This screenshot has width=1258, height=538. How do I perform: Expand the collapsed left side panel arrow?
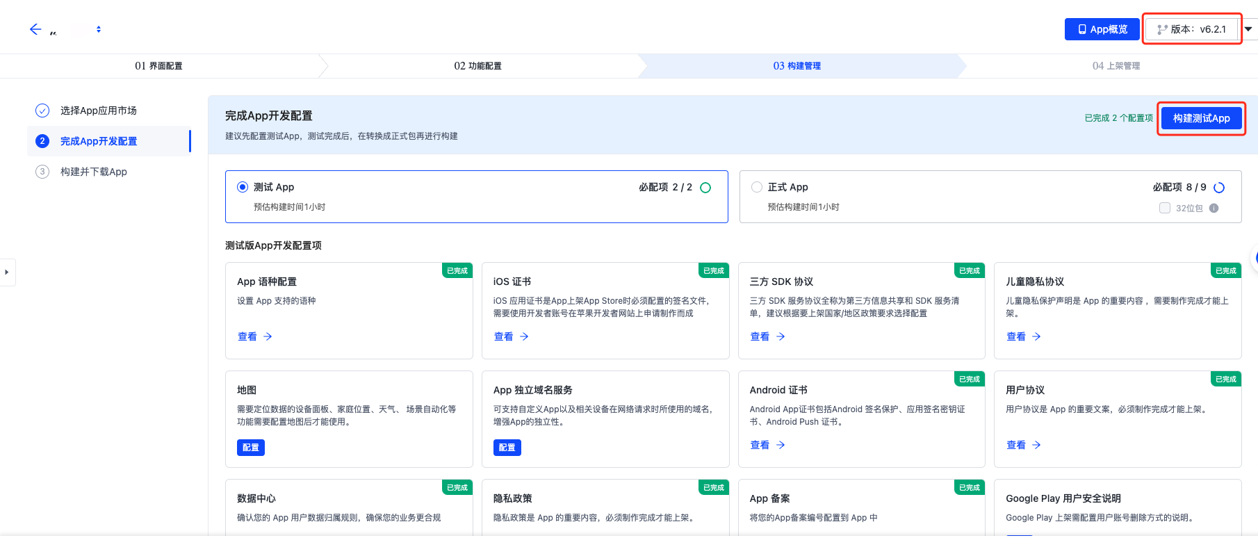coord(7,272)
